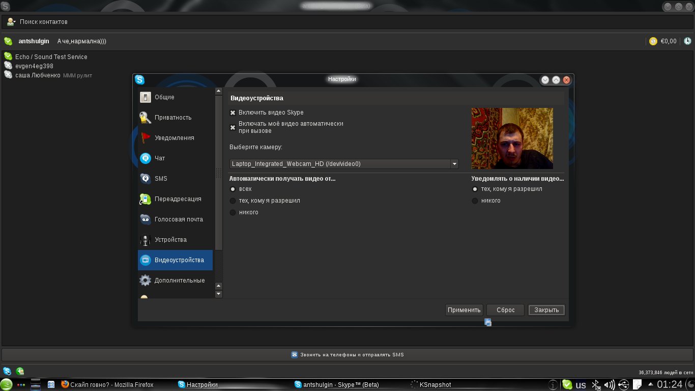The height and width of the screenshot is (391, 695).
Task: Select contact саша Любченко
Action: pos(38,75)
